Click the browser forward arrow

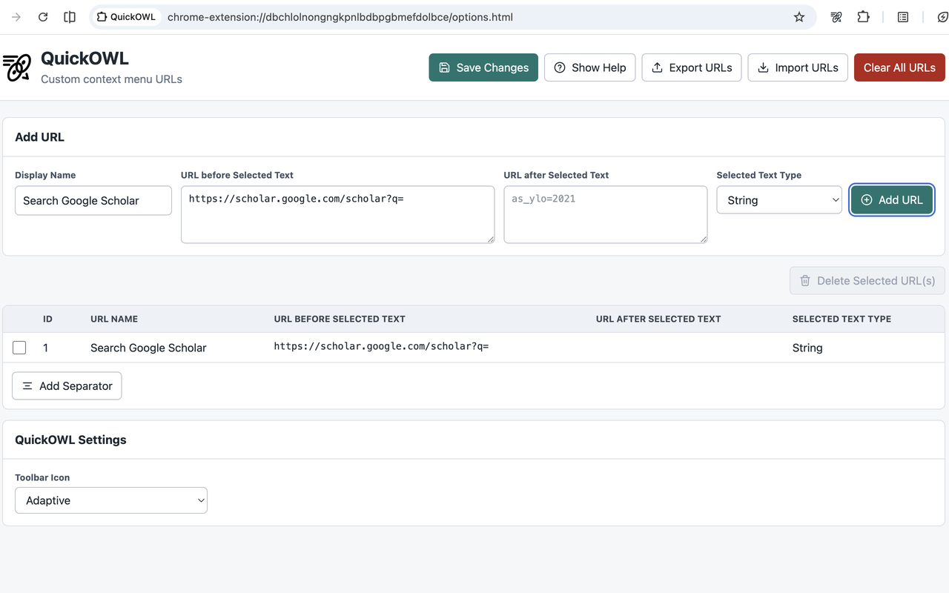[x=16, y=17]
